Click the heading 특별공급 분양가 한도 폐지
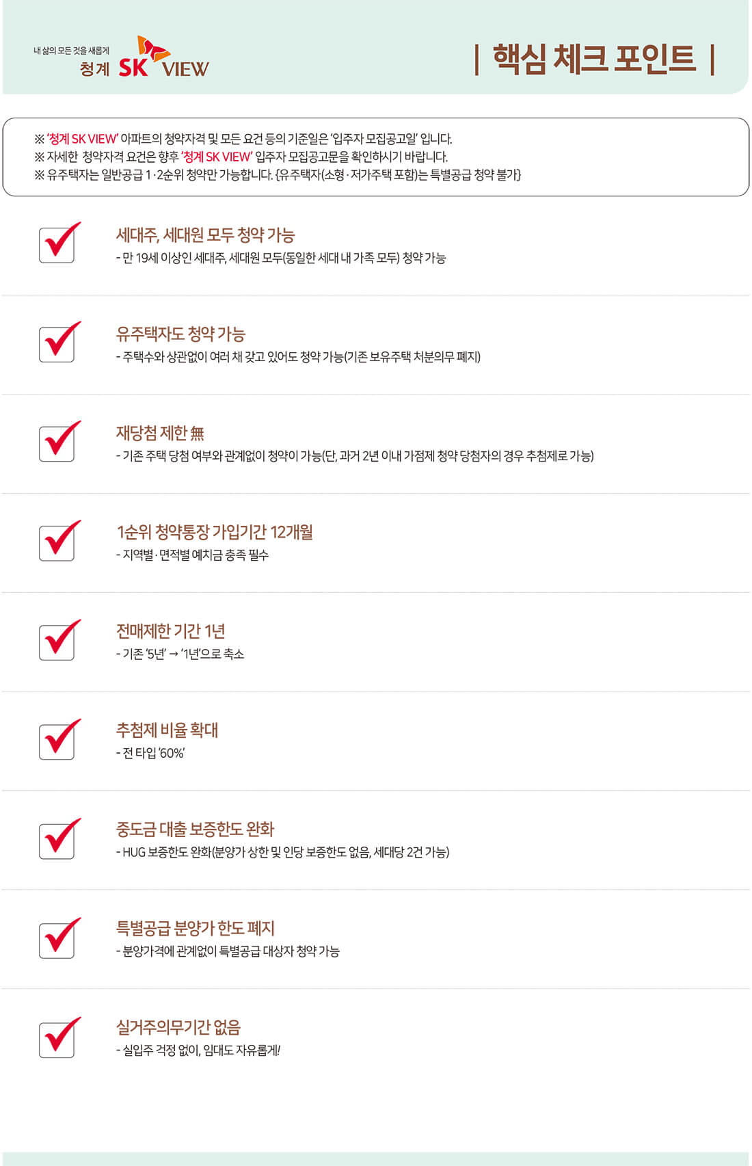752x1166 pixels. pos(196,928)
